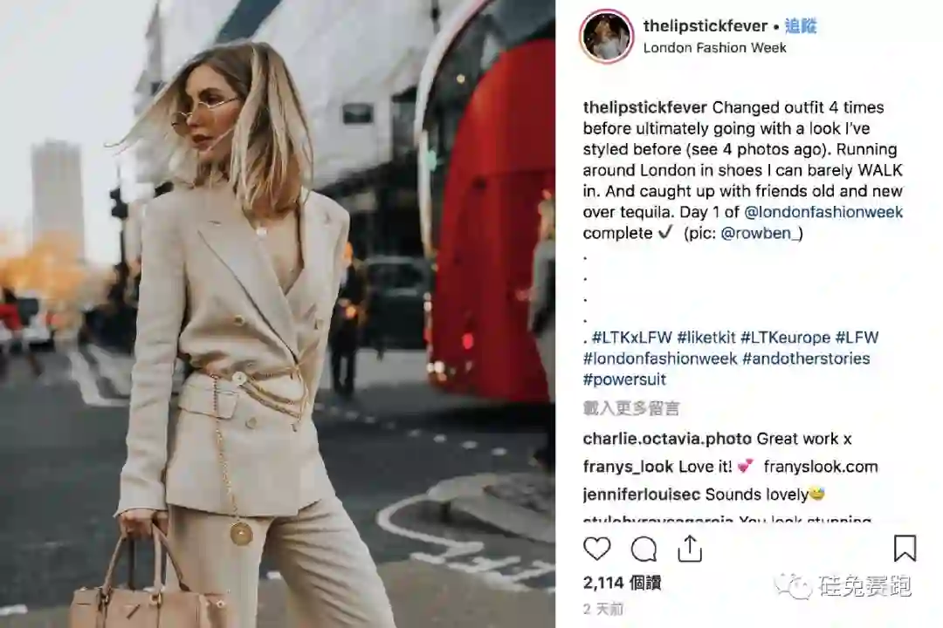Expand more comments with 載入更多留言

pyautogui.click(x=631, y=409)
